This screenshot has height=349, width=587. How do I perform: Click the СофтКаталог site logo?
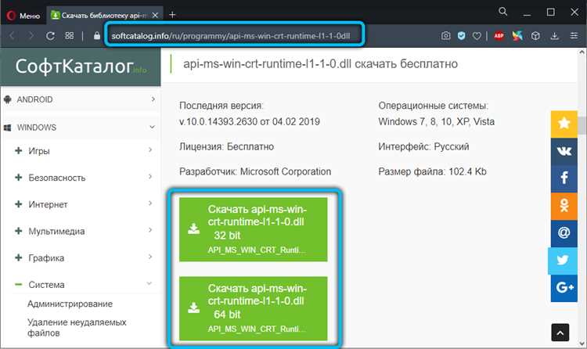[81, 67]
